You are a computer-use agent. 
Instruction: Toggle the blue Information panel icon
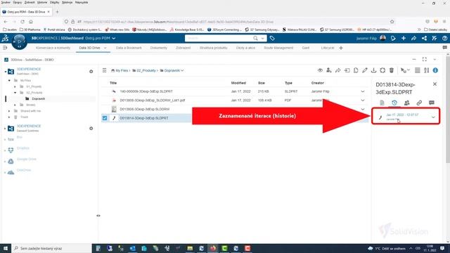point(435,70)
